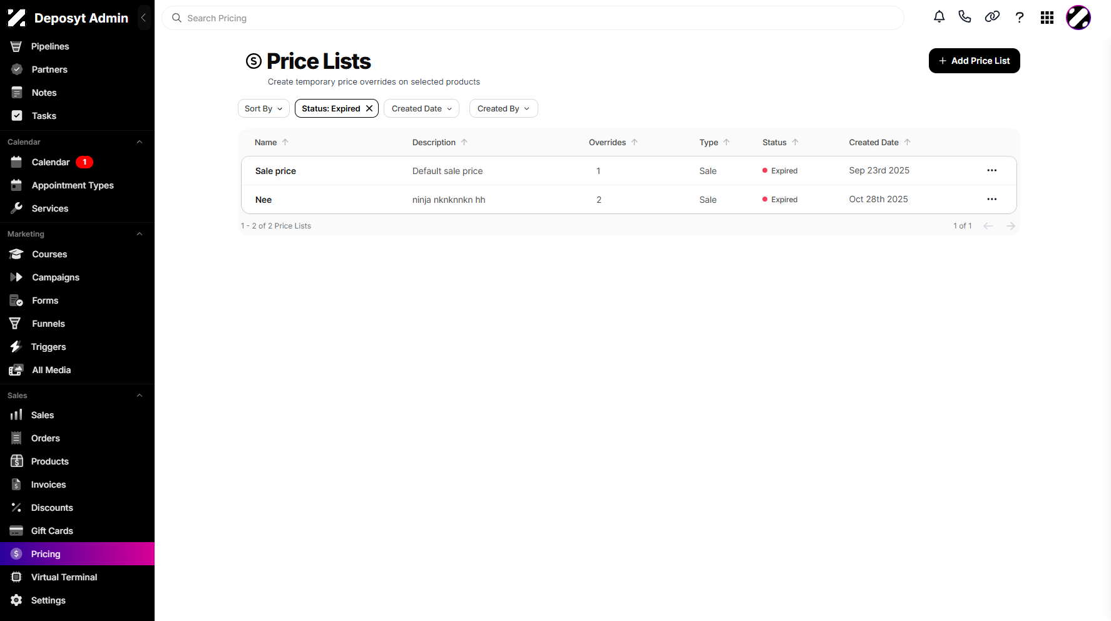This screenshot has width=1111, height=621.
Task: Open more options for Nee row
Action: [992, 199]
